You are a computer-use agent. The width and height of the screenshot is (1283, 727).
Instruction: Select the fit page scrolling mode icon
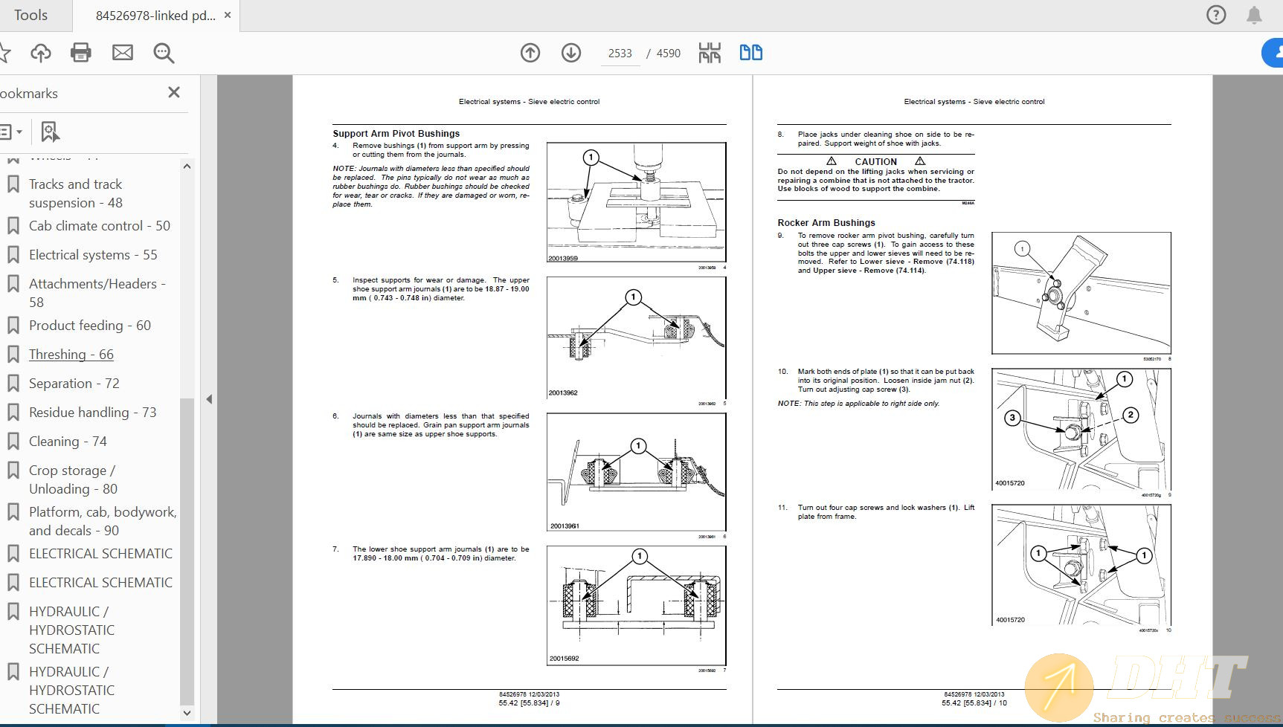click(x=710, y=53)
